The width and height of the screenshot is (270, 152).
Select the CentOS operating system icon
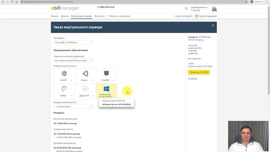(x=64, y=73)
